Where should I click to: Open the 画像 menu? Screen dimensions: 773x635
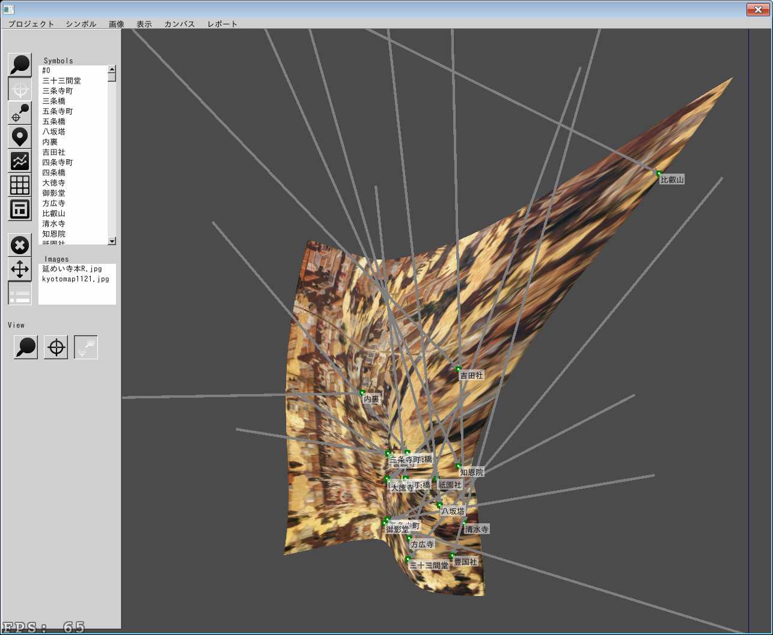point(117,24)
